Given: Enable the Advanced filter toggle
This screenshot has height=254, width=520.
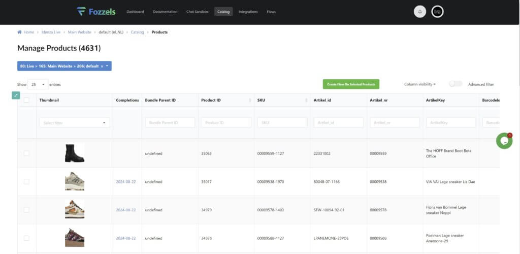Looking at the screenshot, I should tap(456, 84).
